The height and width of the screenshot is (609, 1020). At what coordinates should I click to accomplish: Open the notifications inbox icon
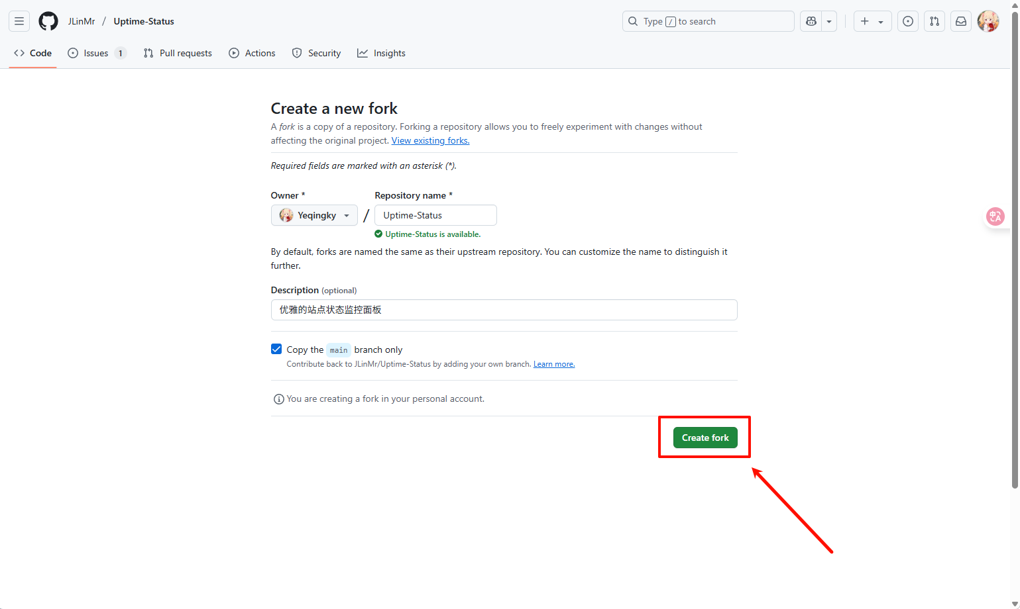[961, 21]
